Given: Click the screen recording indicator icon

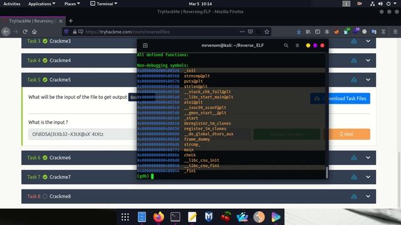Looking at the screenshot, I should coord(360,4).
